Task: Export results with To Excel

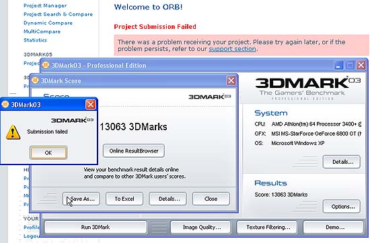Action: 124,199
